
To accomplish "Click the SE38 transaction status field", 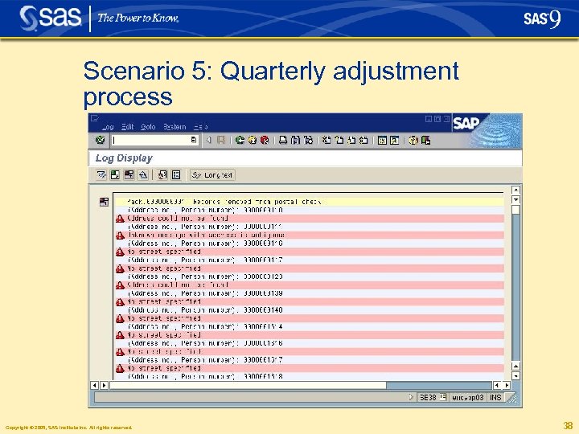I will pyautogui.click(x=428, y=398).
